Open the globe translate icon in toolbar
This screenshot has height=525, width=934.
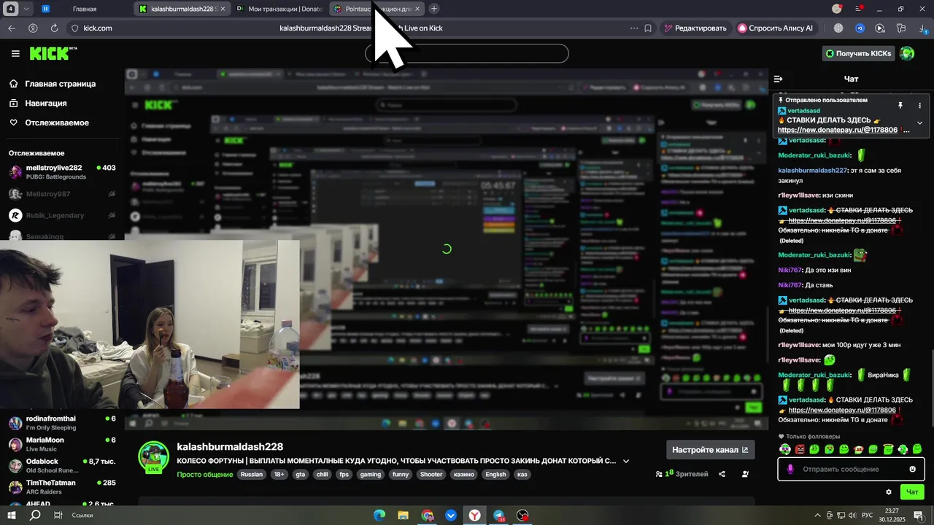[x=838, y=28]
